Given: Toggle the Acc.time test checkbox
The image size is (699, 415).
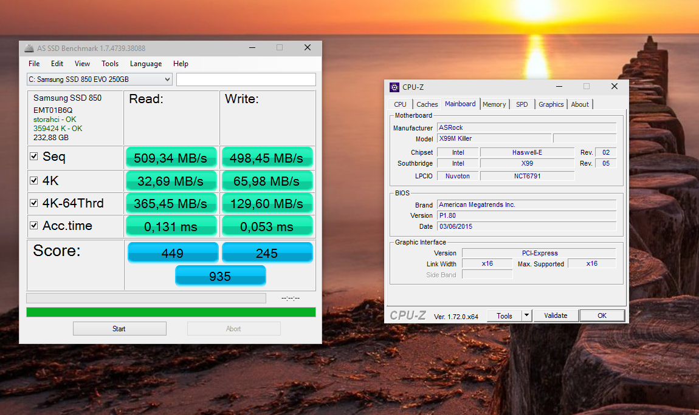Looking at the screenshot, I should [33, 226].
